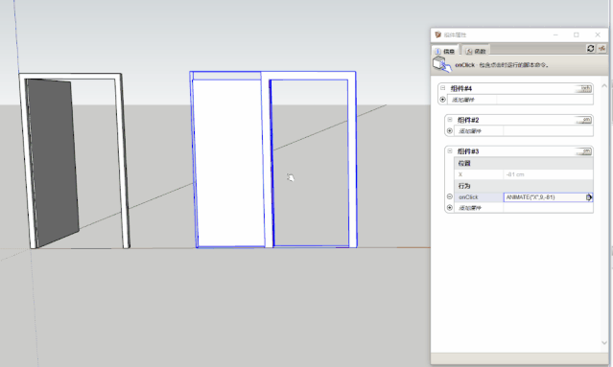This screenshot has width=613, height=367.
Task: Add attribute under 组件#2 plus icon
Action: click(x=450, y=130)
